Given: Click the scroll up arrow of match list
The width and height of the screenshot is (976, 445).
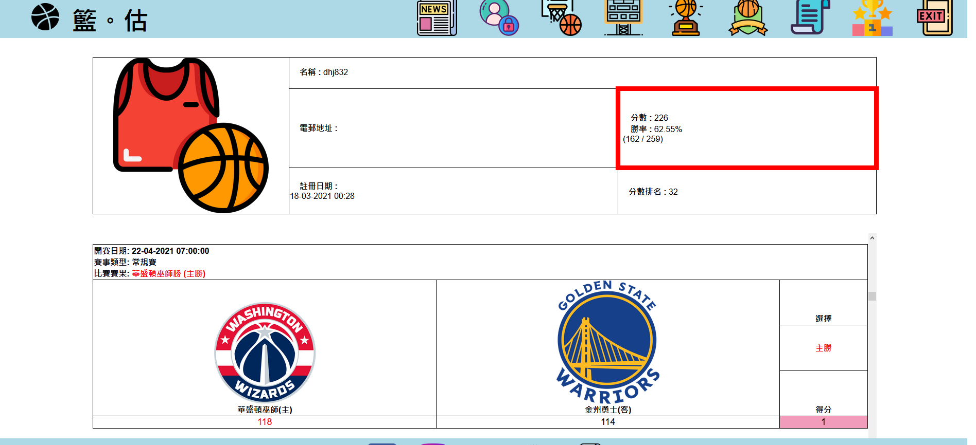Looking at the screenshot, I should (872, 238).
